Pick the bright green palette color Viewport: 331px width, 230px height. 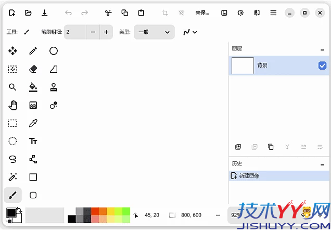(126, 211)
